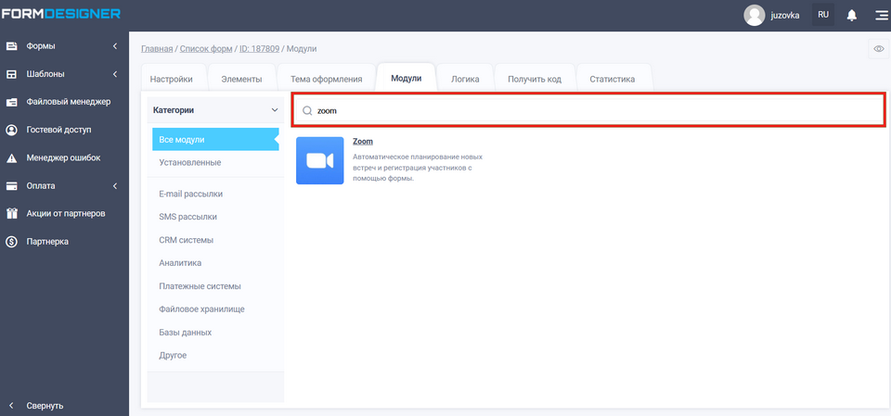Open the Формы sidebar icon
The width and height of the screenshot is (891, 416).
tap(11, 46)
